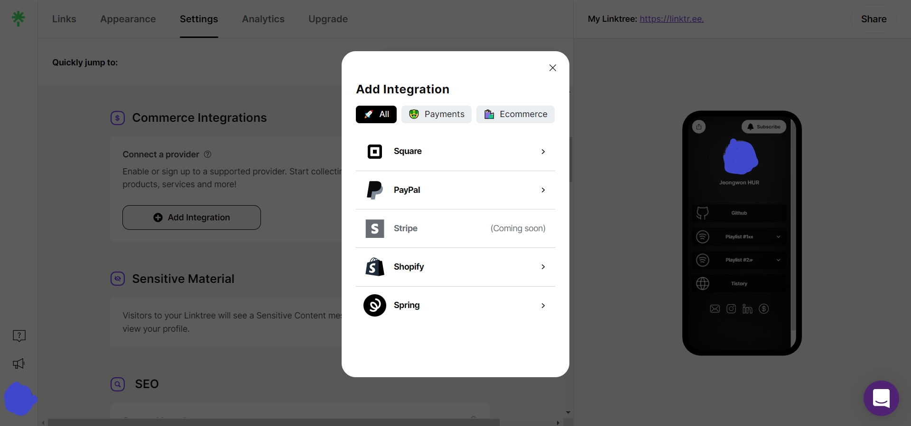Click the Quickly jump to label
The height and width of the screenshot is (426, 911).
(x=85, y=63)
